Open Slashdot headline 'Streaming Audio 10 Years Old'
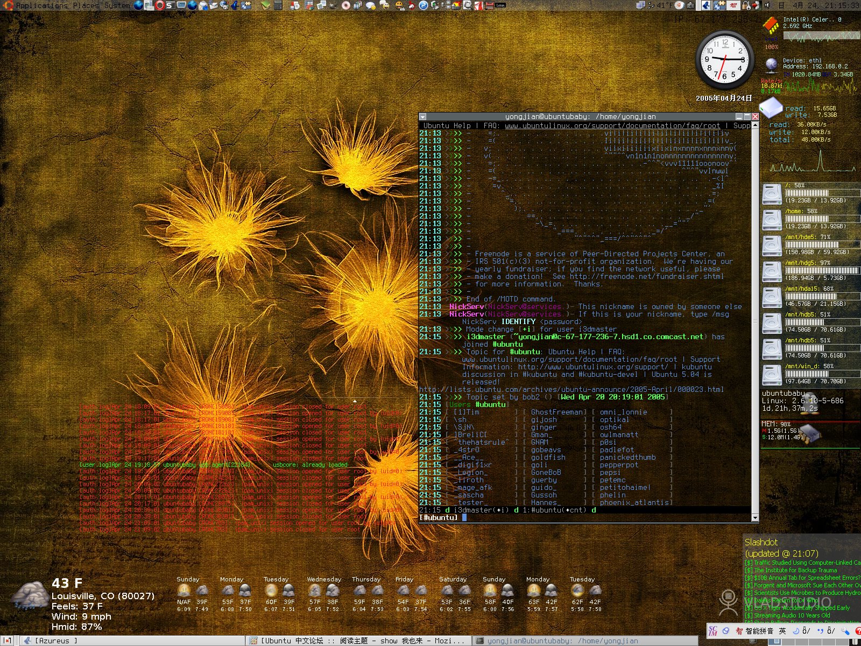Image resolution: width=861 pixels, height=646 pixels. pyautogui.click(x=788, y=615)
